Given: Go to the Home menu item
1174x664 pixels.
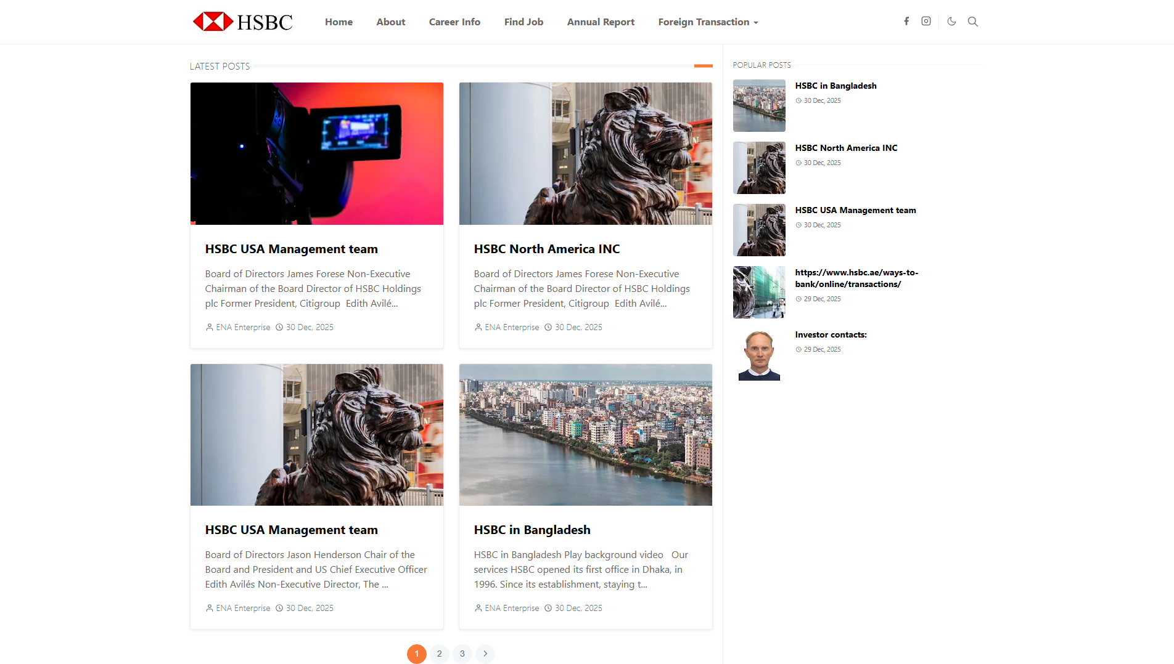Looking at the screenshot, I should coord(339,22).
